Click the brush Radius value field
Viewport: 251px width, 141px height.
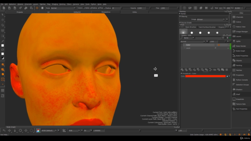point(116,8)
